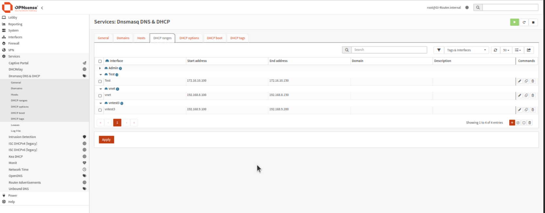This screenshot has height=213, width=545.
Task: Clone the Test DHCP range entry
Action: (526, 81)
